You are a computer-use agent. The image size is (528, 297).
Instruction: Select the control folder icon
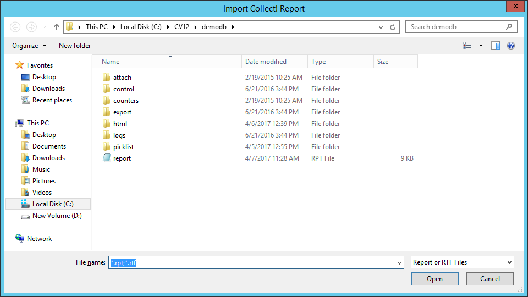[106, 89]
